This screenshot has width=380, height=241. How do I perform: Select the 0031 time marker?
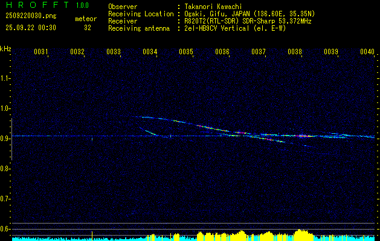point(41,52)
